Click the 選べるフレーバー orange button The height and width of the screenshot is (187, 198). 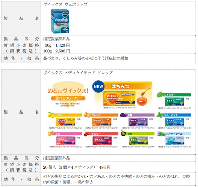[68, 98]
